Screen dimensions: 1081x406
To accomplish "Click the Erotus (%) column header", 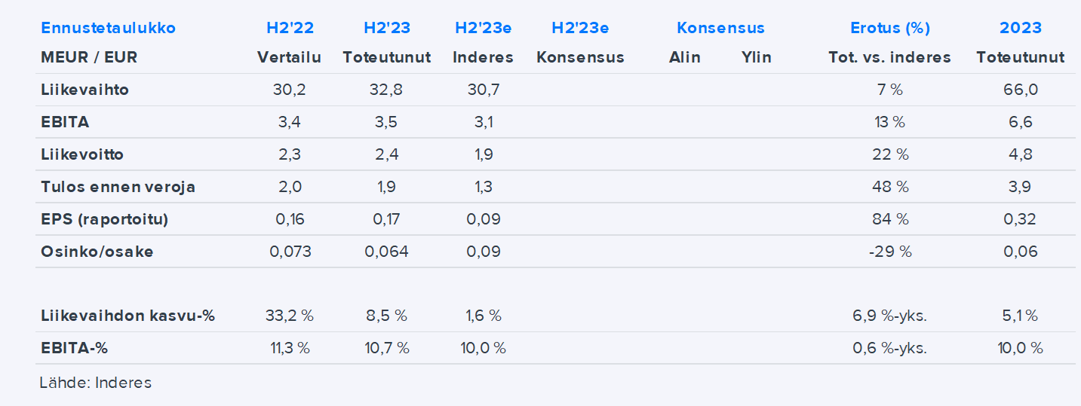I will [889, 28].
